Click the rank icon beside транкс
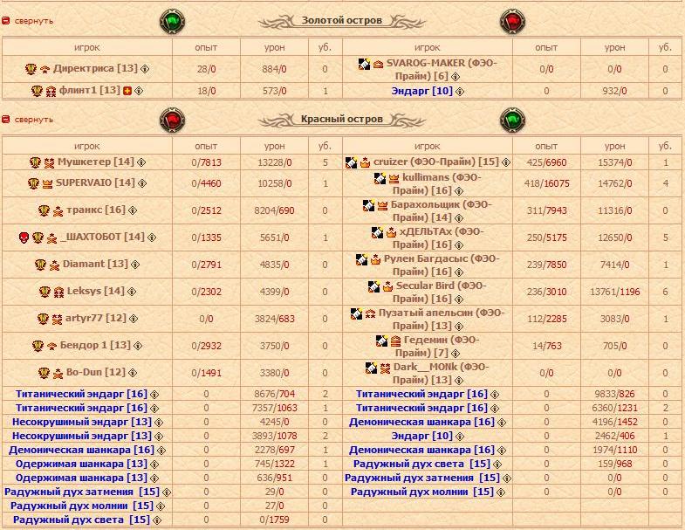Viewport: 685px width, 530px height. click(58, 211)
